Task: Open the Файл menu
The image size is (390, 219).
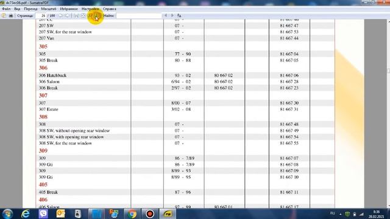Action: tap(6, 9)
